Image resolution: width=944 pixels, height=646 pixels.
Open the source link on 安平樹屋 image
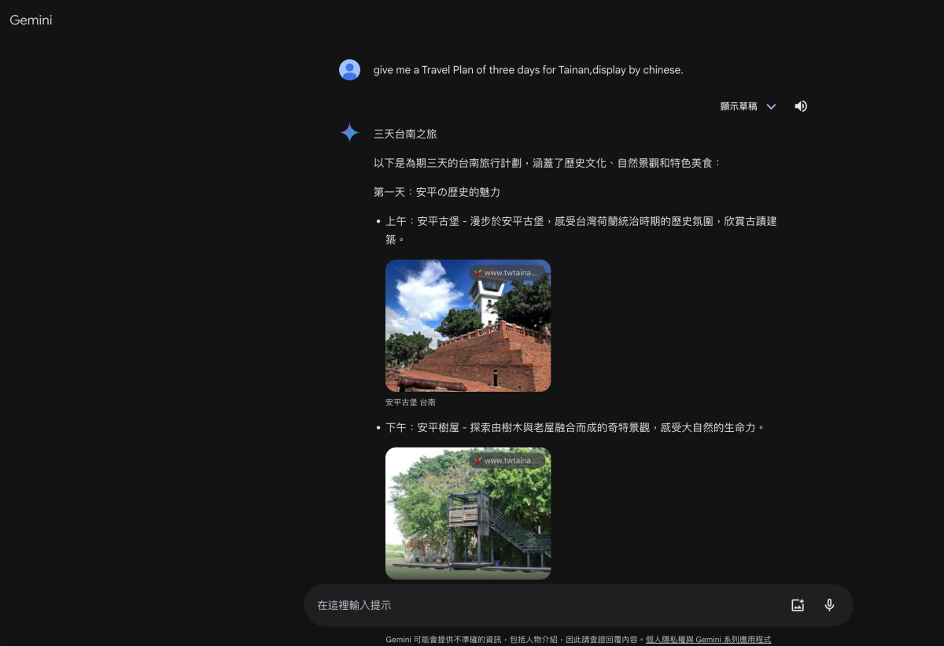coord(507,460)
